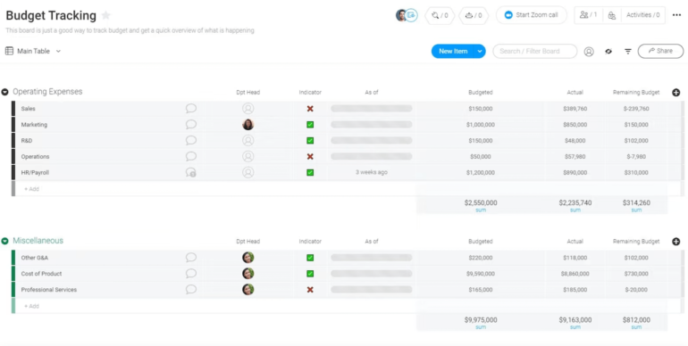Viewport: 688px width, 346px height.
Task: Open the person filter icon
Action: point(589,52)
